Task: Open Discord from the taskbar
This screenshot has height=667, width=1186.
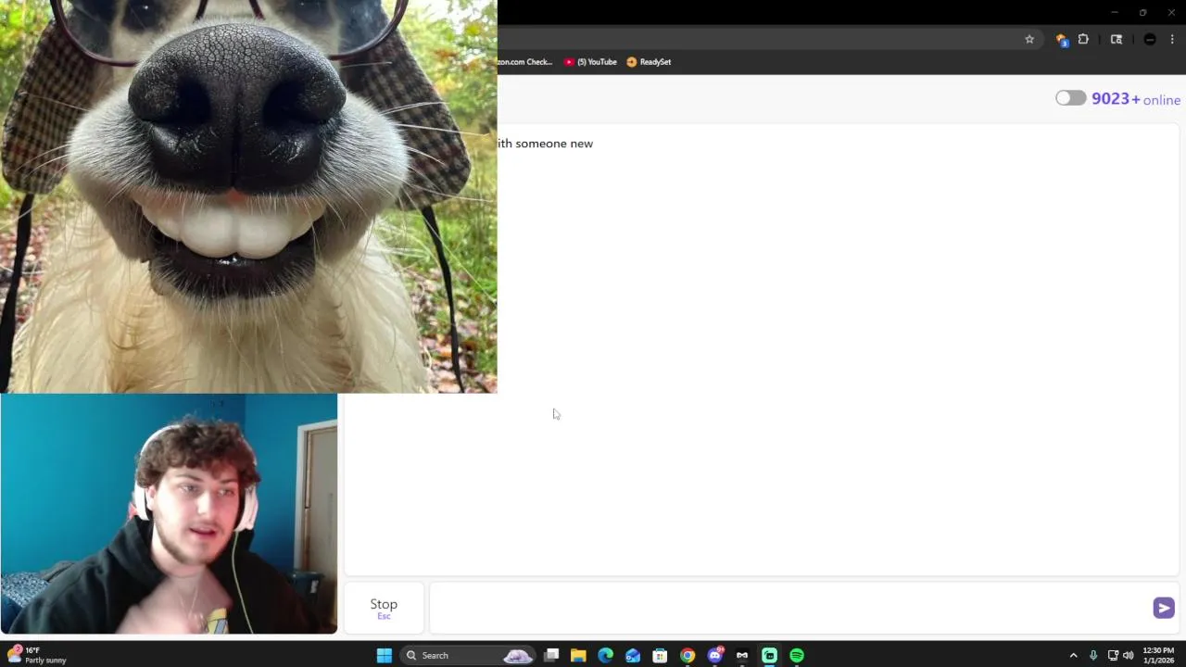Action: coord(714,655)
